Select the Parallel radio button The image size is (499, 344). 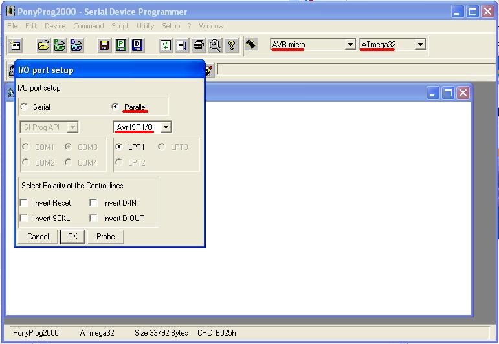point(115,107)
